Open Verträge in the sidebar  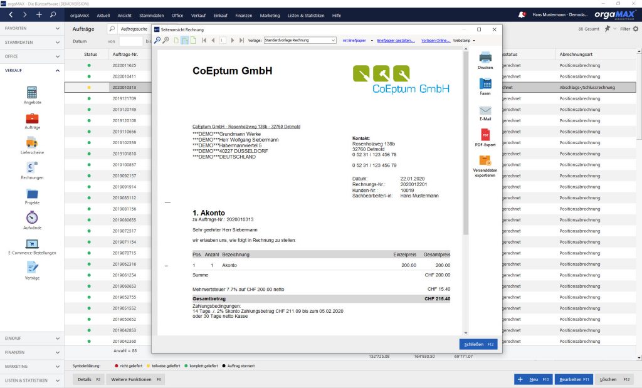click(32, 271)
